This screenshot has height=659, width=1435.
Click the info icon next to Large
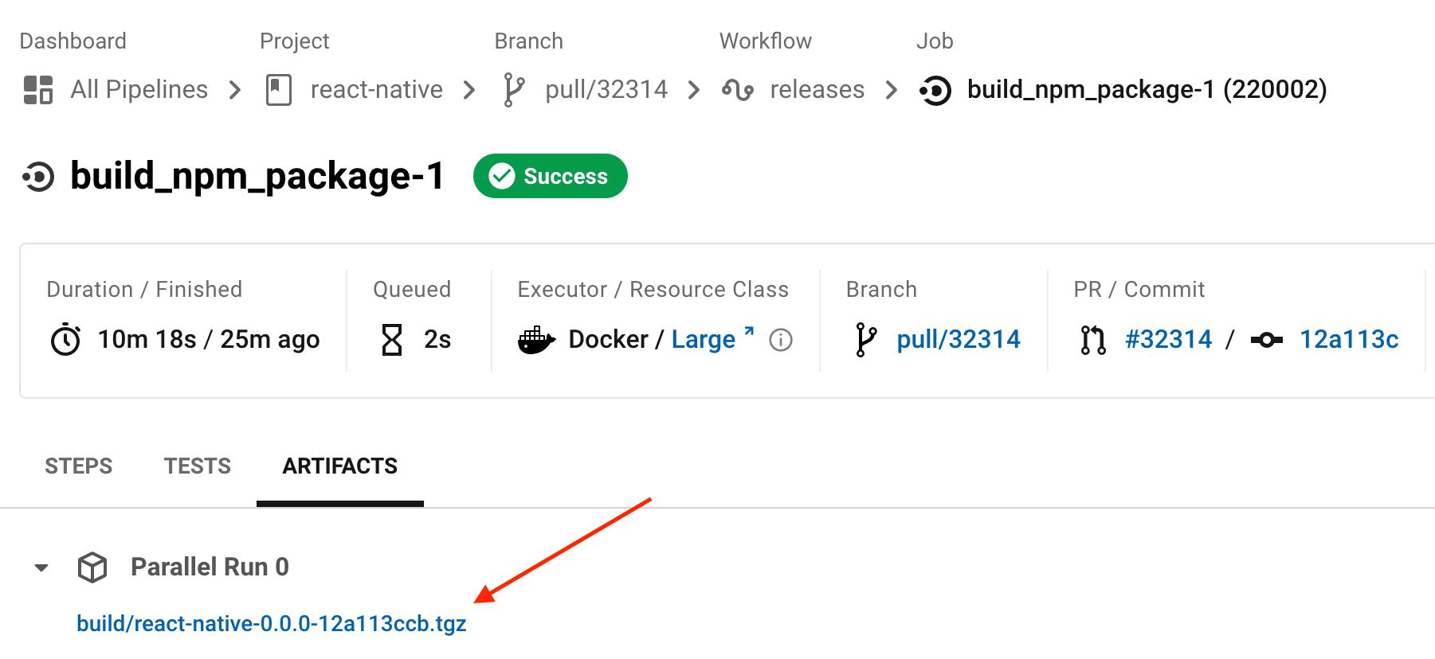(x=781, y=341)
